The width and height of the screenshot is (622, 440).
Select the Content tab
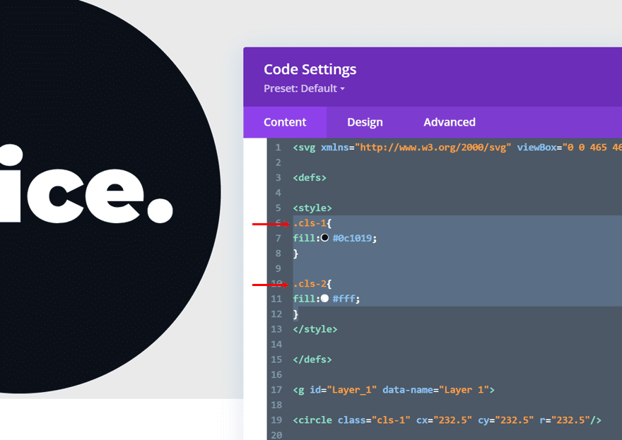(285, 122)
